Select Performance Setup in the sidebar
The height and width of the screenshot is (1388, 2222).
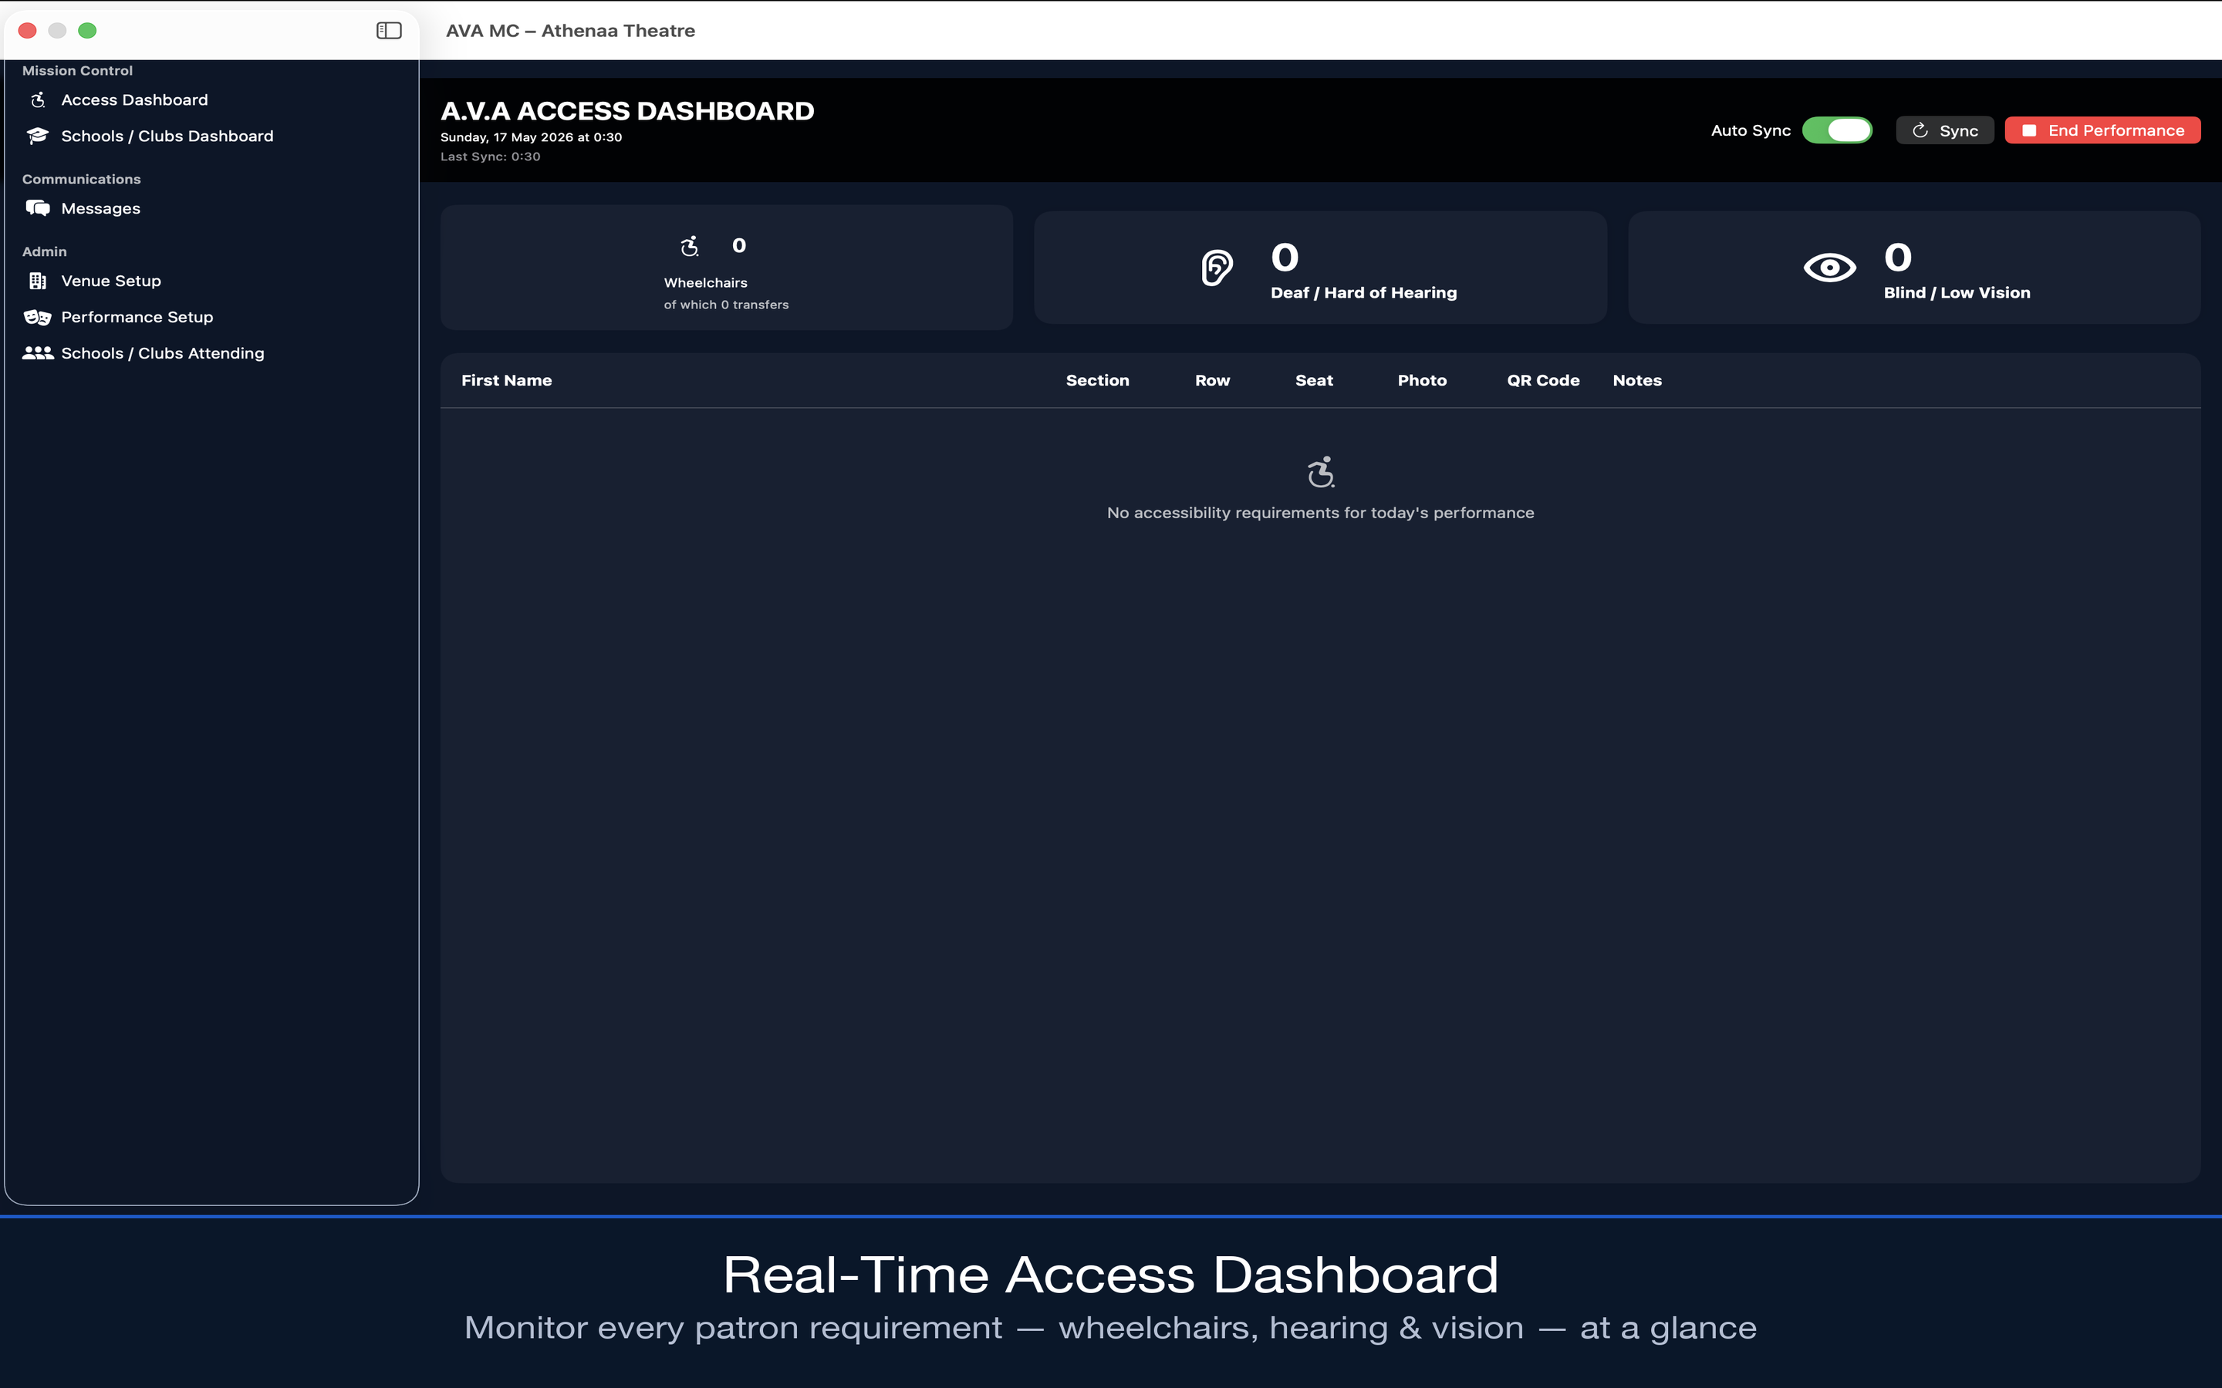point(137,317)
